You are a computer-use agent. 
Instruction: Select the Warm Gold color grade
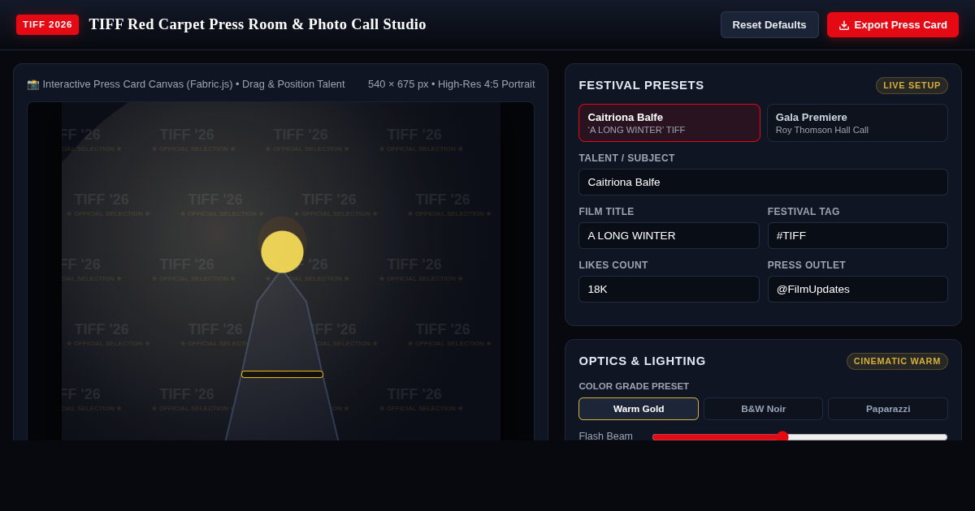tap(639, 409)
